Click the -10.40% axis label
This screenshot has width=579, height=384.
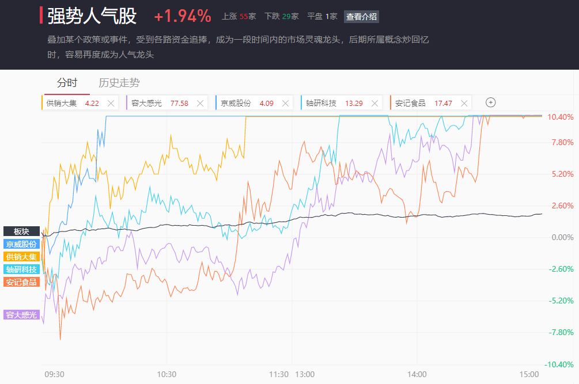click(x=559, y=364)
